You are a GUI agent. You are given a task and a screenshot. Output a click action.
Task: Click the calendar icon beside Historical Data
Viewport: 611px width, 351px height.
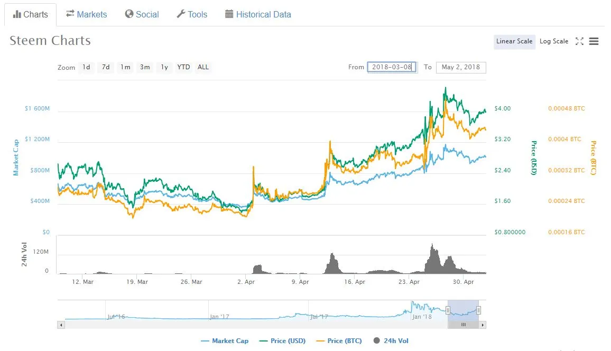[229, 14]
